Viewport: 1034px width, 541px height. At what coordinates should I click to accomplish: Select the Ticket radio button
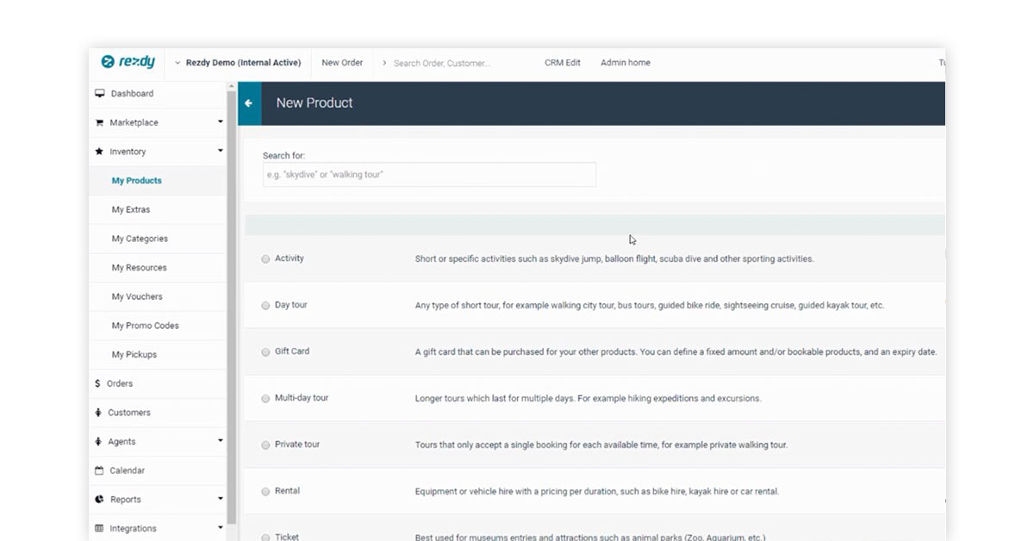265,538
